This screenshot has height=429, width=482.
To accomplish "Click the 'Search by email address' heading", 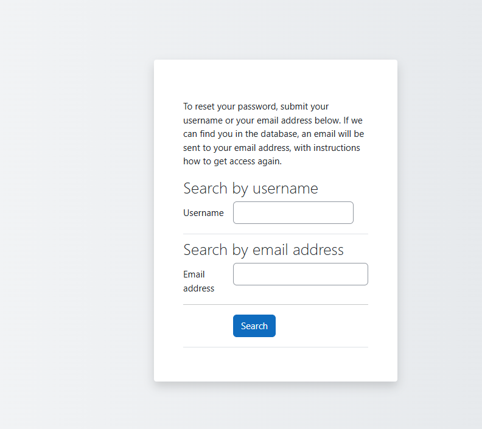I will pyautogui.click(x=263, y=250).
